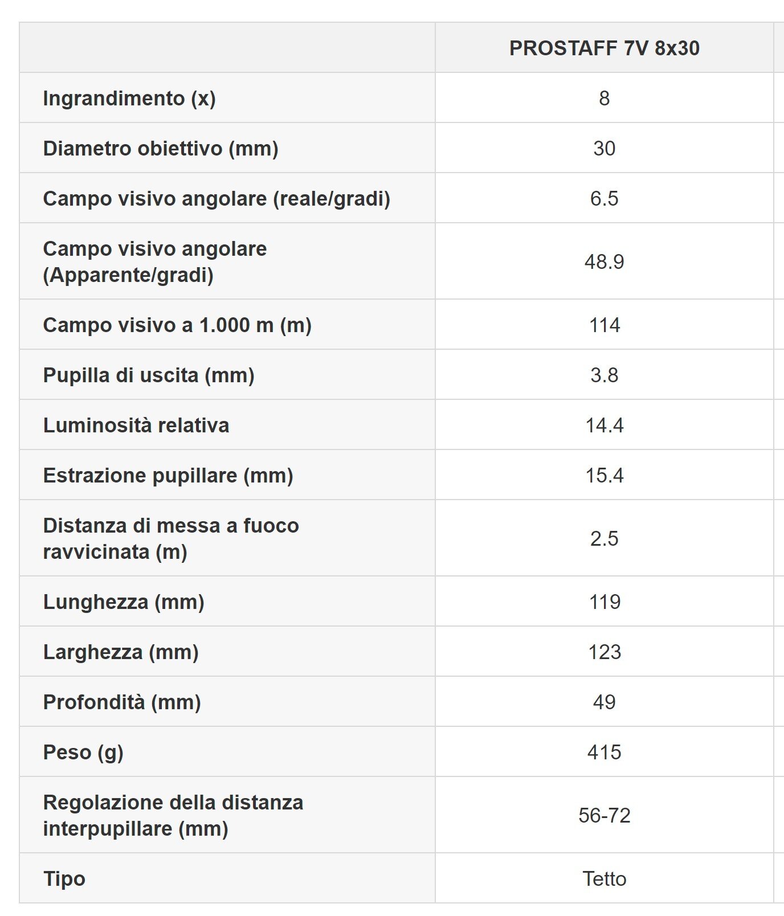Click the Lunghezza (mm) row label
Viewport: 784px width, 916px height.
coord(124,602)
